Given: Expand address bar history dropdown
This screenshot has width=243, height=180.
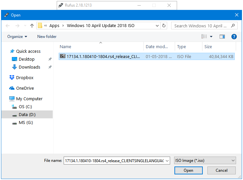Looking at the screenshot, I should (x=157, y=26).
